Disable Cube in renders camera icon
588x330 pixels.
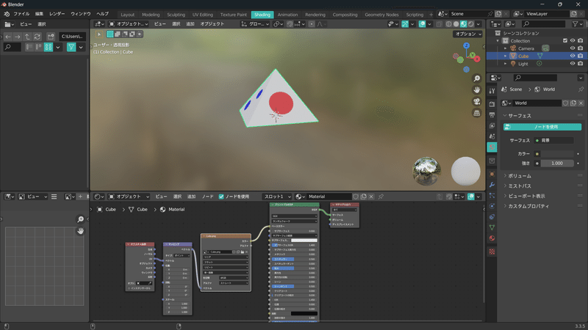[581, 56]
